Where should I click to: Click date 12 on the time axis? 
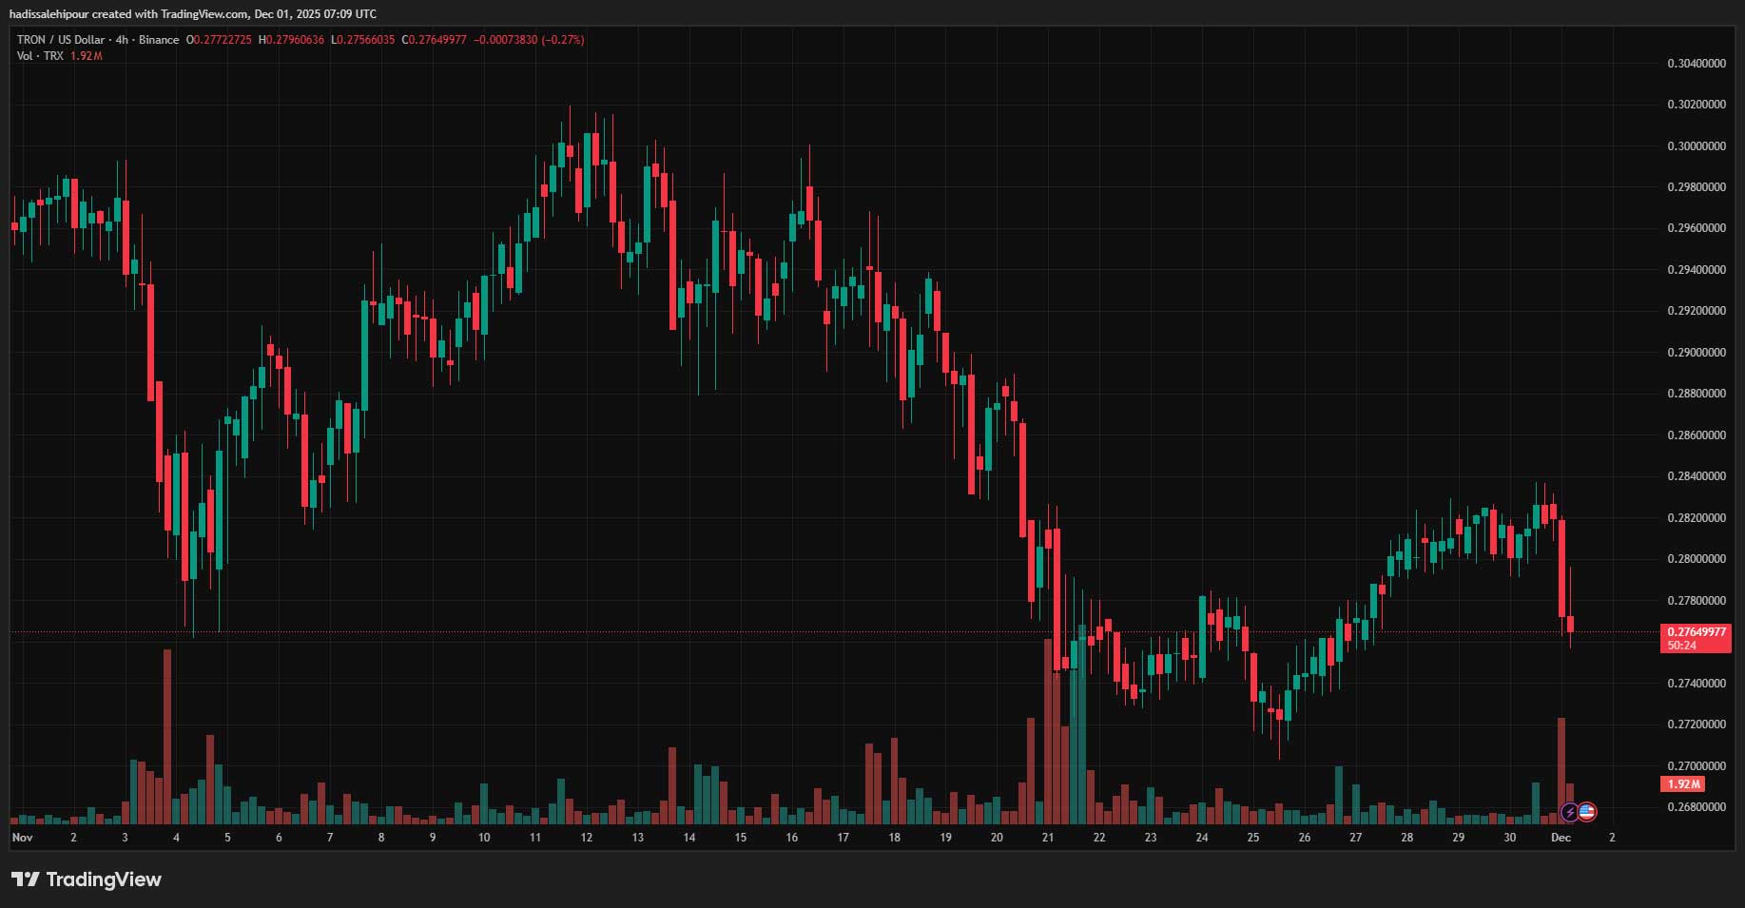[x=586, y=838]
